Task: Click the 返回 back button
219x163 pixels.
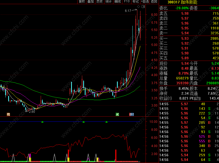Action: pos(154,2)
